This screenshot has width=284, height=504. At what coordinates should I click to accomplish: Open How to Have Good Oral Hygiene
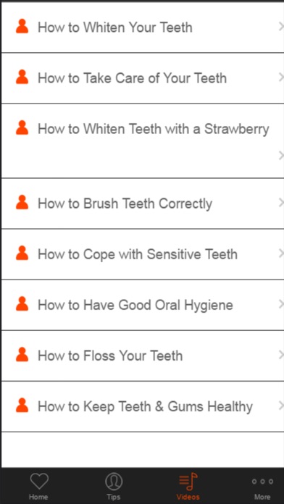click(x=142, y=305)
